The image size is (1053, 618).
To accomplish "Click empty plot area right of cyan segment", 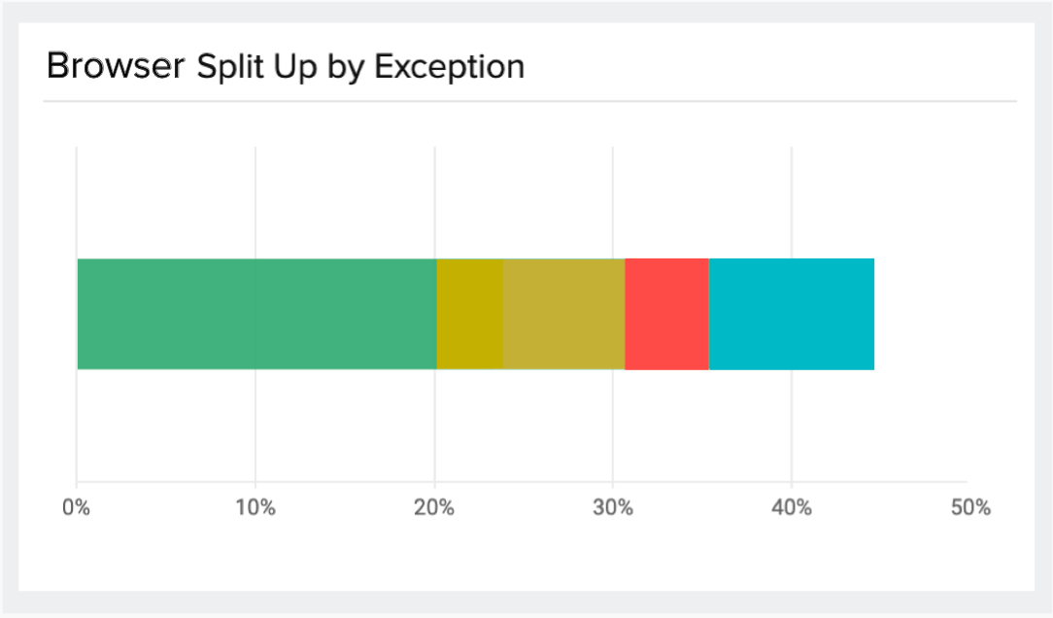I will coord(923,314).
